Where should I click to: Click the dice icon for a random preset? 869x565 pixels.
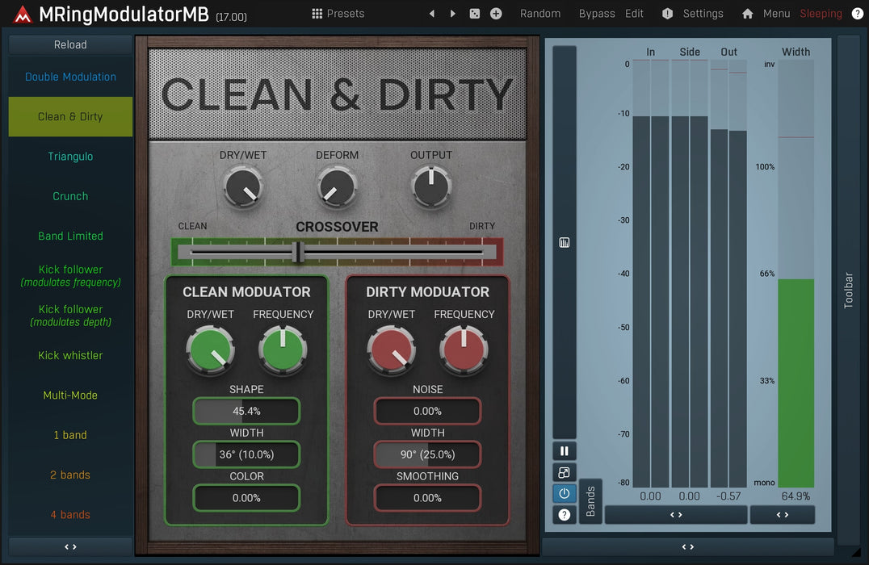coord(475,13)
